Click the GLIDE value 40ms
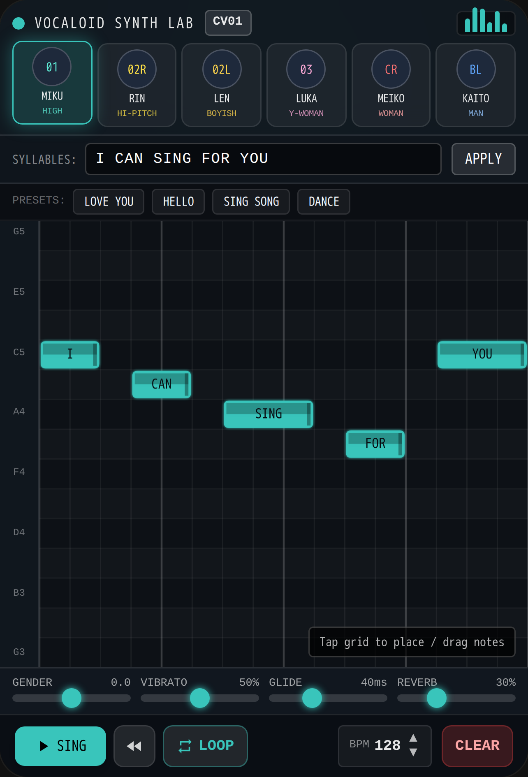 pos(374,682)
